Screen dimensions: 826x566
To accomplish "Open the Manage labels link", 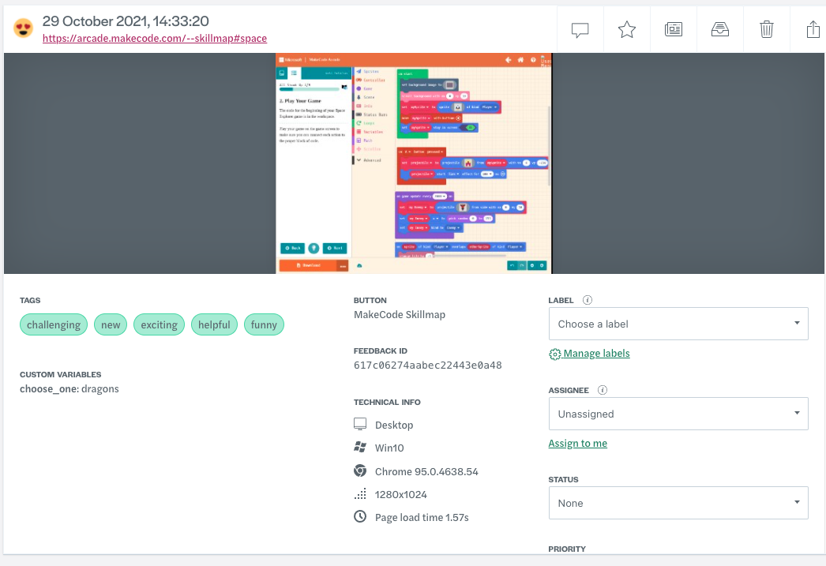I will coord(596,354).
